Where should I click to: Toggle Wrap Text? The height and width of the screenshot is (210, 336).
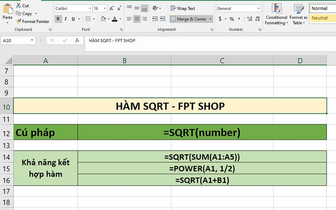pos(183,8)
